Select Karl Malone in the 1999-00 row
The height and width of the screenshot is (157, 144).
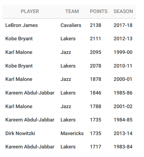point(19,52)
